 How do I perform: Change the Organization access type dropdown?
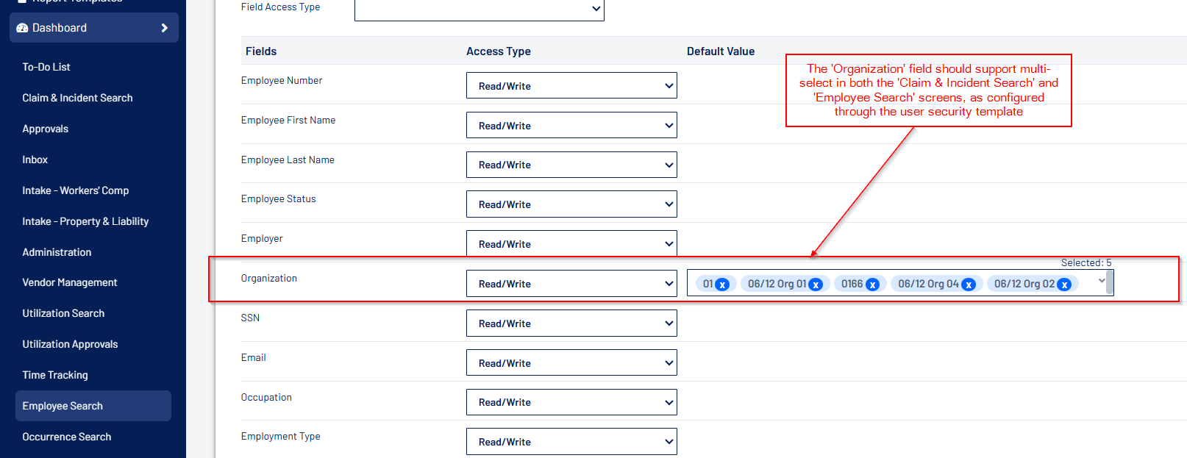571,284
